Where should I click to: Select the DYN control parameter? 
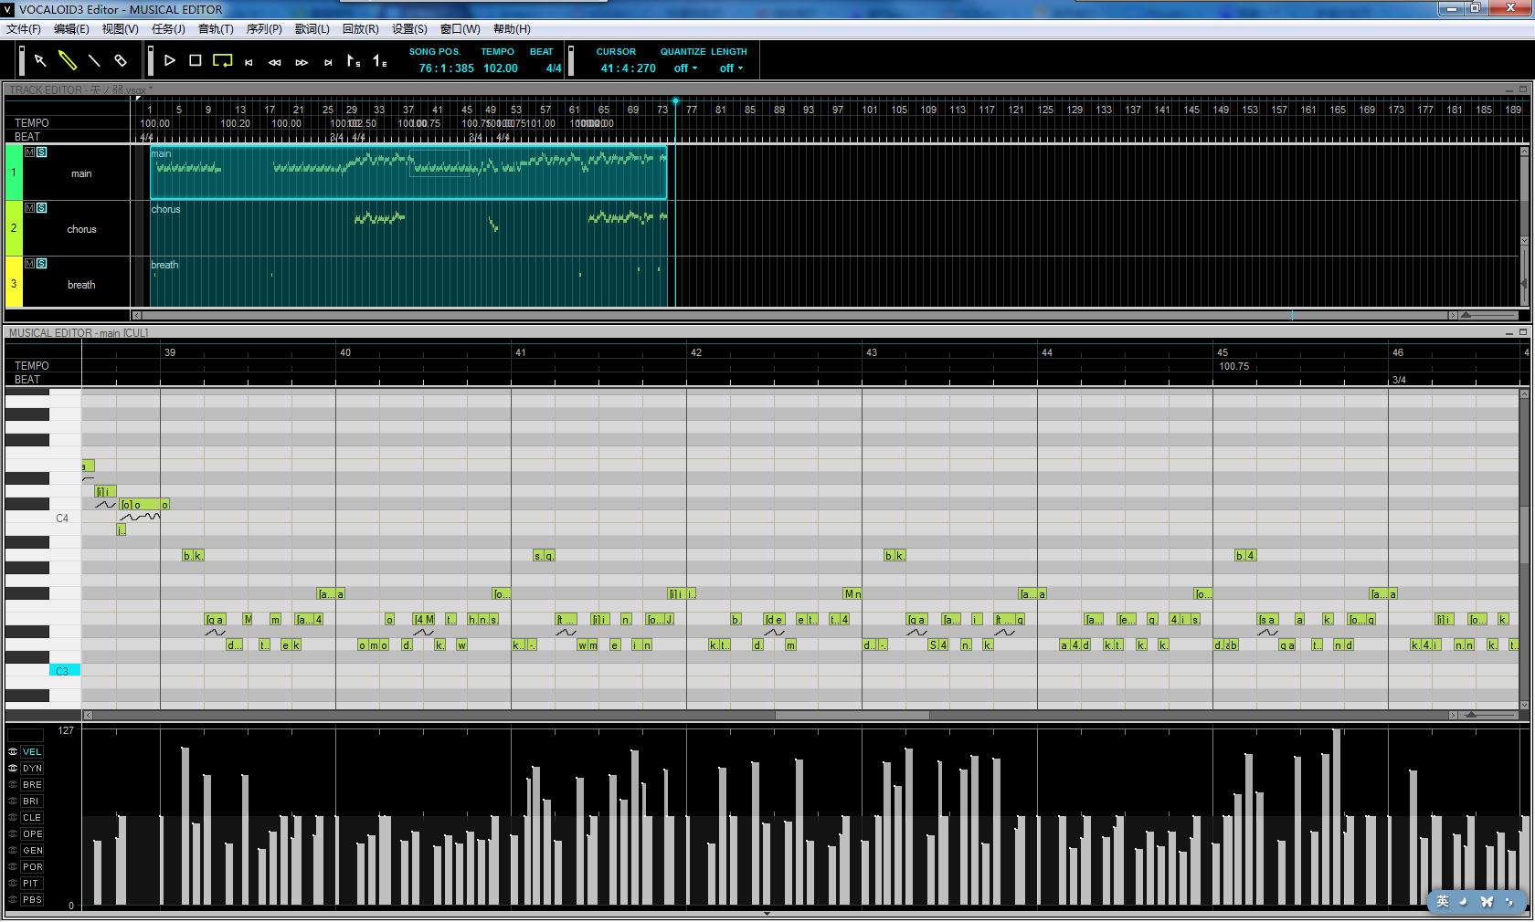coord(32,769)
